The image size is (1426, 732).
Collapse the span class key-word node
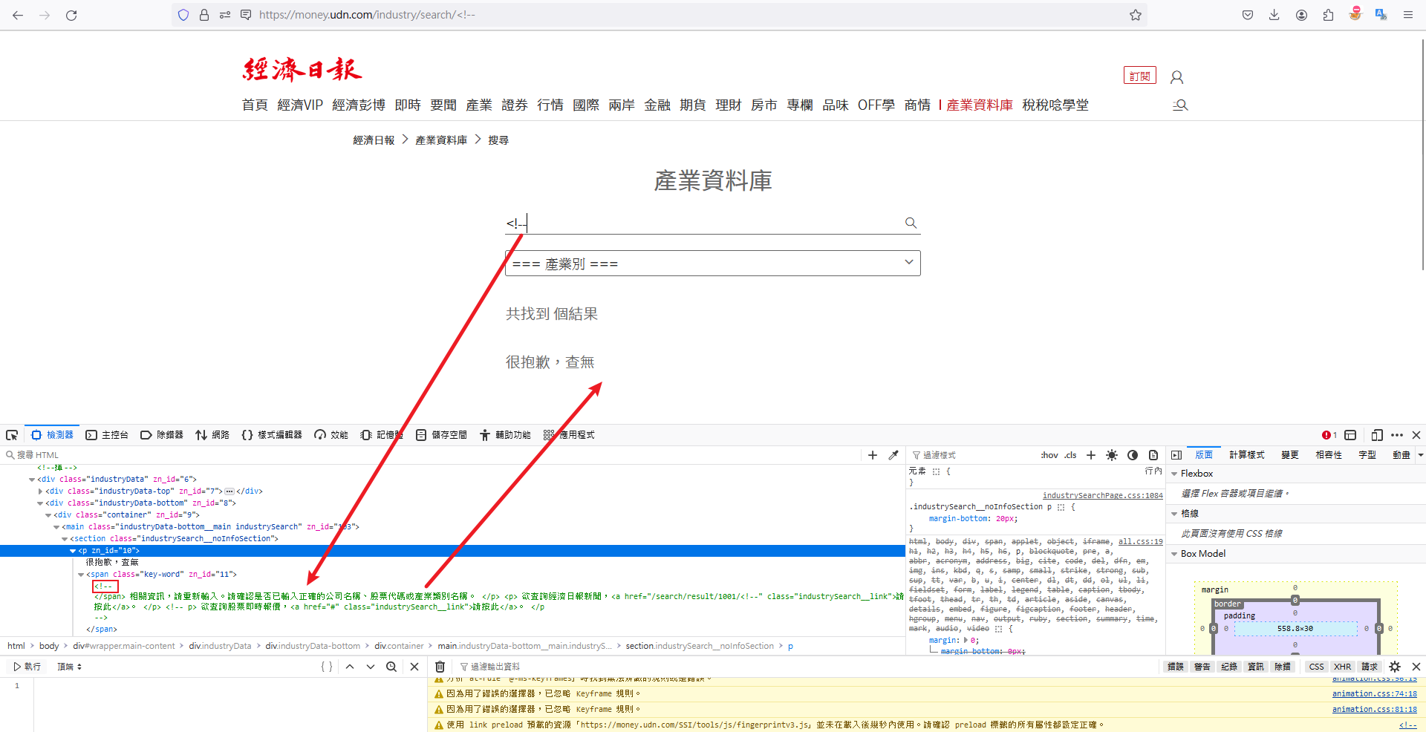coord(81,575)
